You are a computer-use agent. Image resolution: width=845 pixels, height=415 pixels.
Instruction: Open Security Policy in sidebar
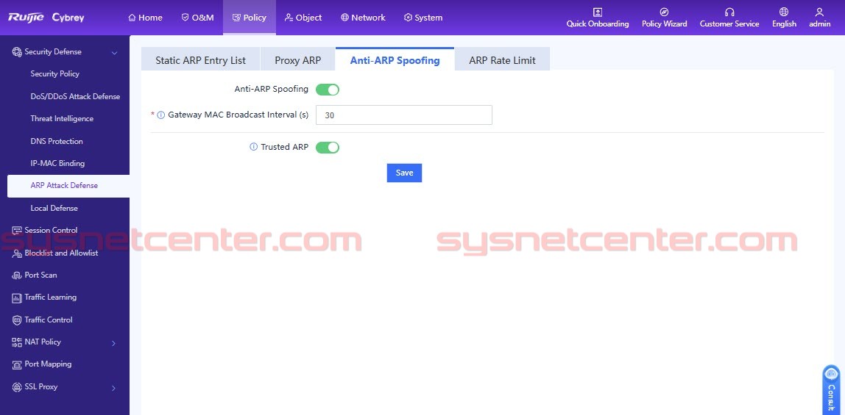55,73
